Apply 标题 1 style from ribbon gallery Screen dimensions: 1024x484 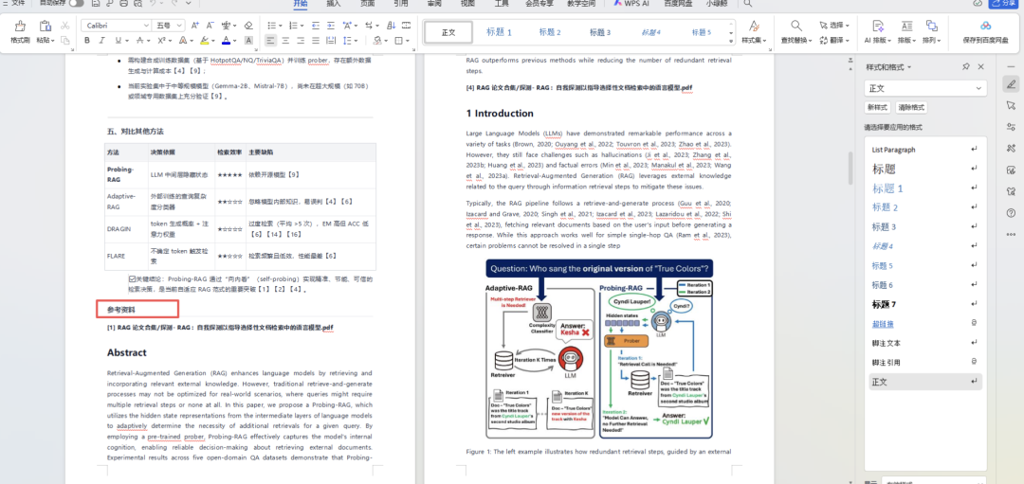[499, 32]
